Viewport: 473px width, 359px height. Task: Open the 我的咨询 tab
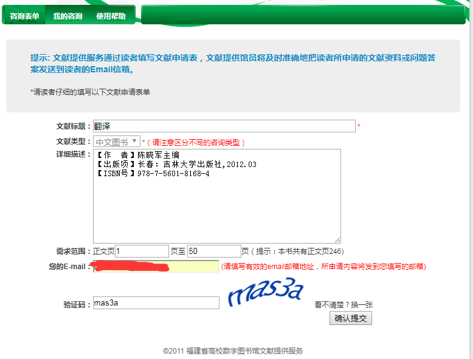click(x=67, y=16)
